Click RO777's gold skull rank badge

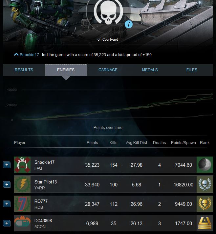tap(205, 204)
